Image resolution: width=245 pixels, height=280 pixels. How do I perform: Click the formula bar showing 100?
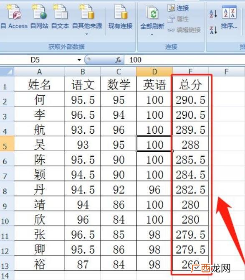(184, 60)
